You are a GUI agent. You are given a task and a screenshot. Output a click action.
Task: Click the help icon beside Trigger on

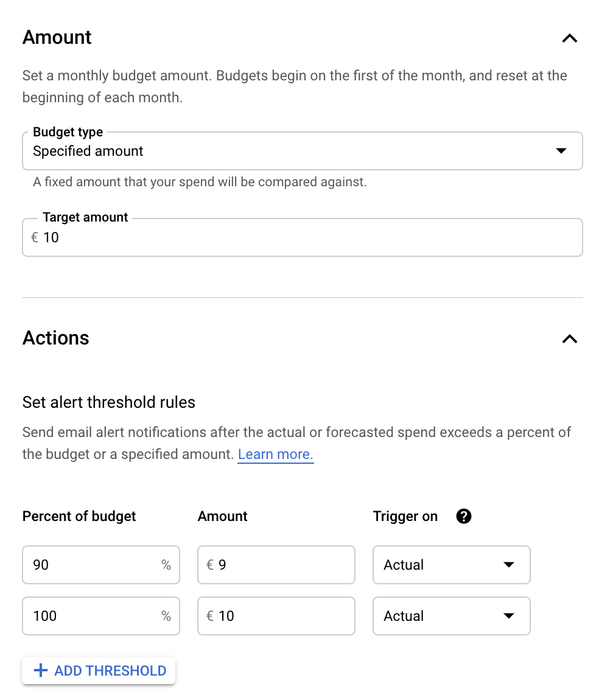tap(464, 516)
